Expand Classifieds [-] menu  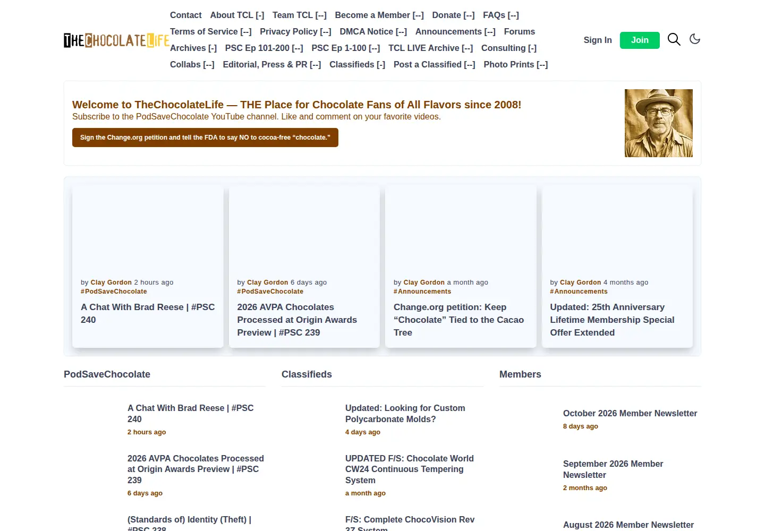click(358, 65)
